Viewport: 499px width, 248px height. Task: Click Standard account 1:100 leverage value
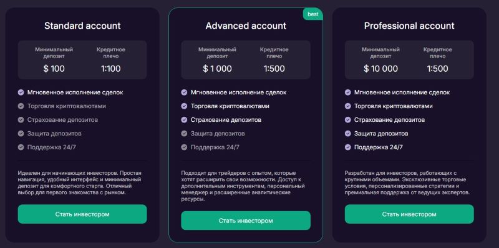click(111, 69)
